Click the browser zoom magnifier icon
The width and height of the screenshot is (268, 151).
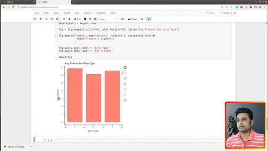(222, 7)
